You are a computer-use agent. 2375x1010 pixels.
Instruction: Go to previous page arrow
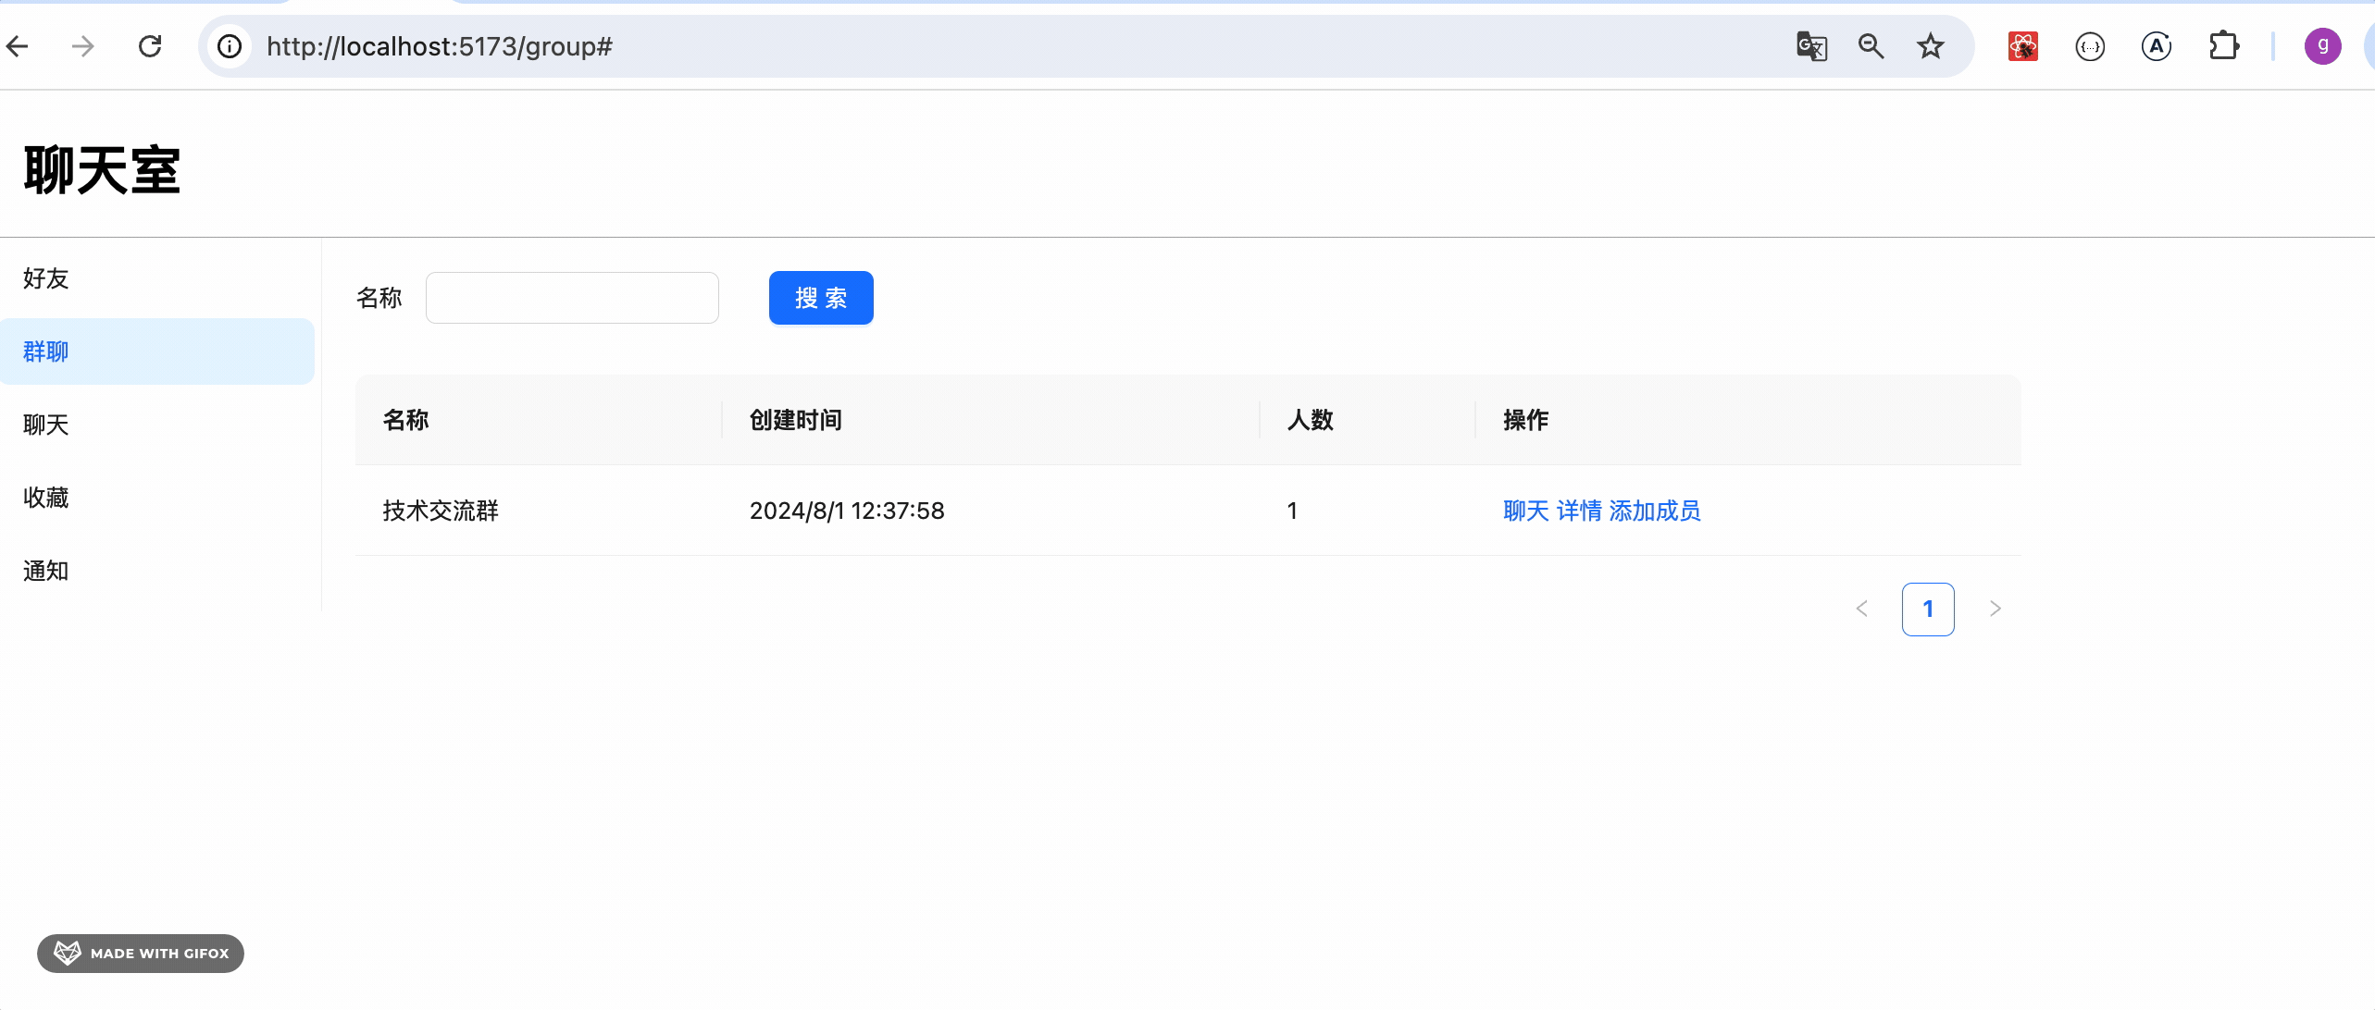point(1862,609)
